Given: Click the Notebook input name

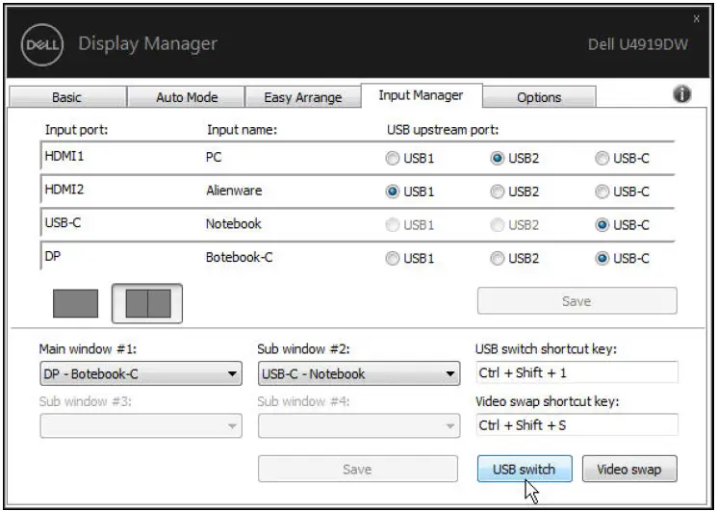Looking at the screenshot, I should (234, 224).
